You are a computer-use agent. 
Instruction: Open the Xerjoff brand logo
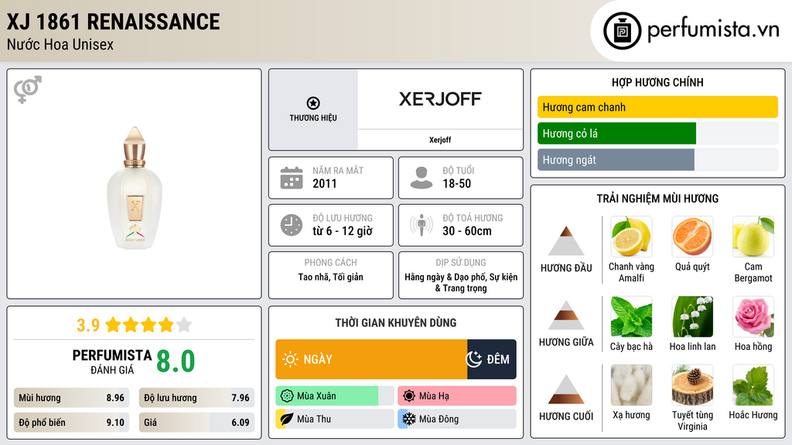click(440, 99)
